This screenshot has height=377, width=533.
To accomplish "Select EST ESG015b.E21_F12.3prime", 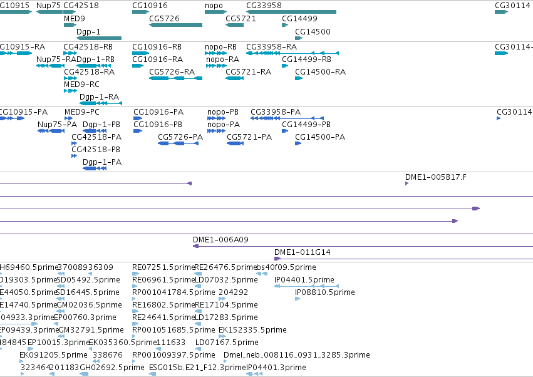I will [197, 368].
